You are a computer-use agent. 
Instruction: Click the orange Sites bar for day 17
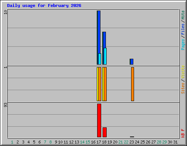(x=100, y=84)
